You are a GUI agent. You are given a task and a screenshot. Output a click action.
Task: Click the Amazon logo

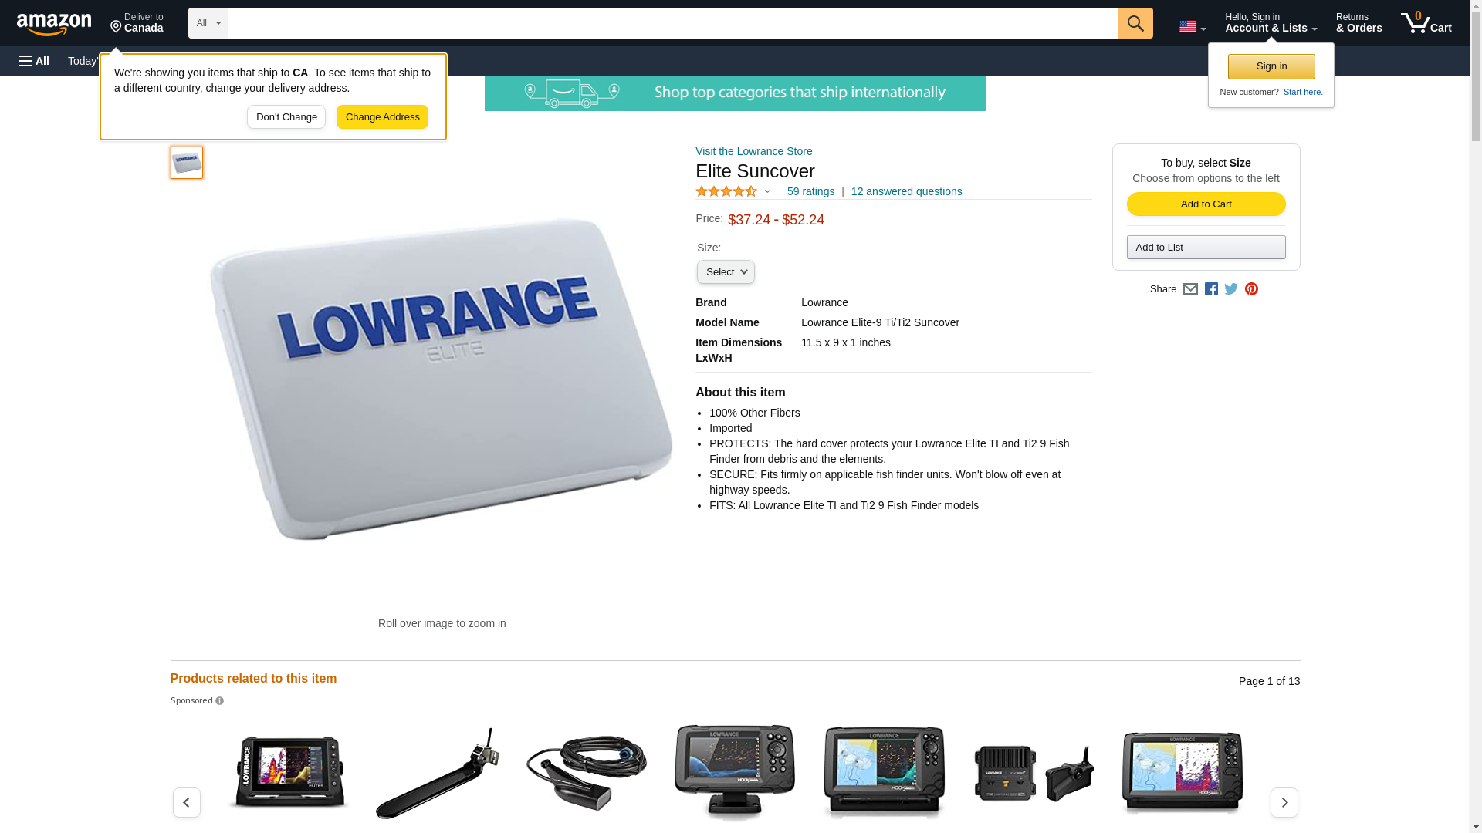(x=54, y=24)
